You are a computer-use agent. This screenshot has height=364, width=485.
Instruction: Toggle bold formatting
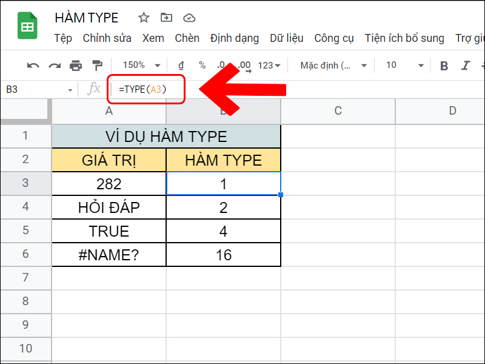444,66
